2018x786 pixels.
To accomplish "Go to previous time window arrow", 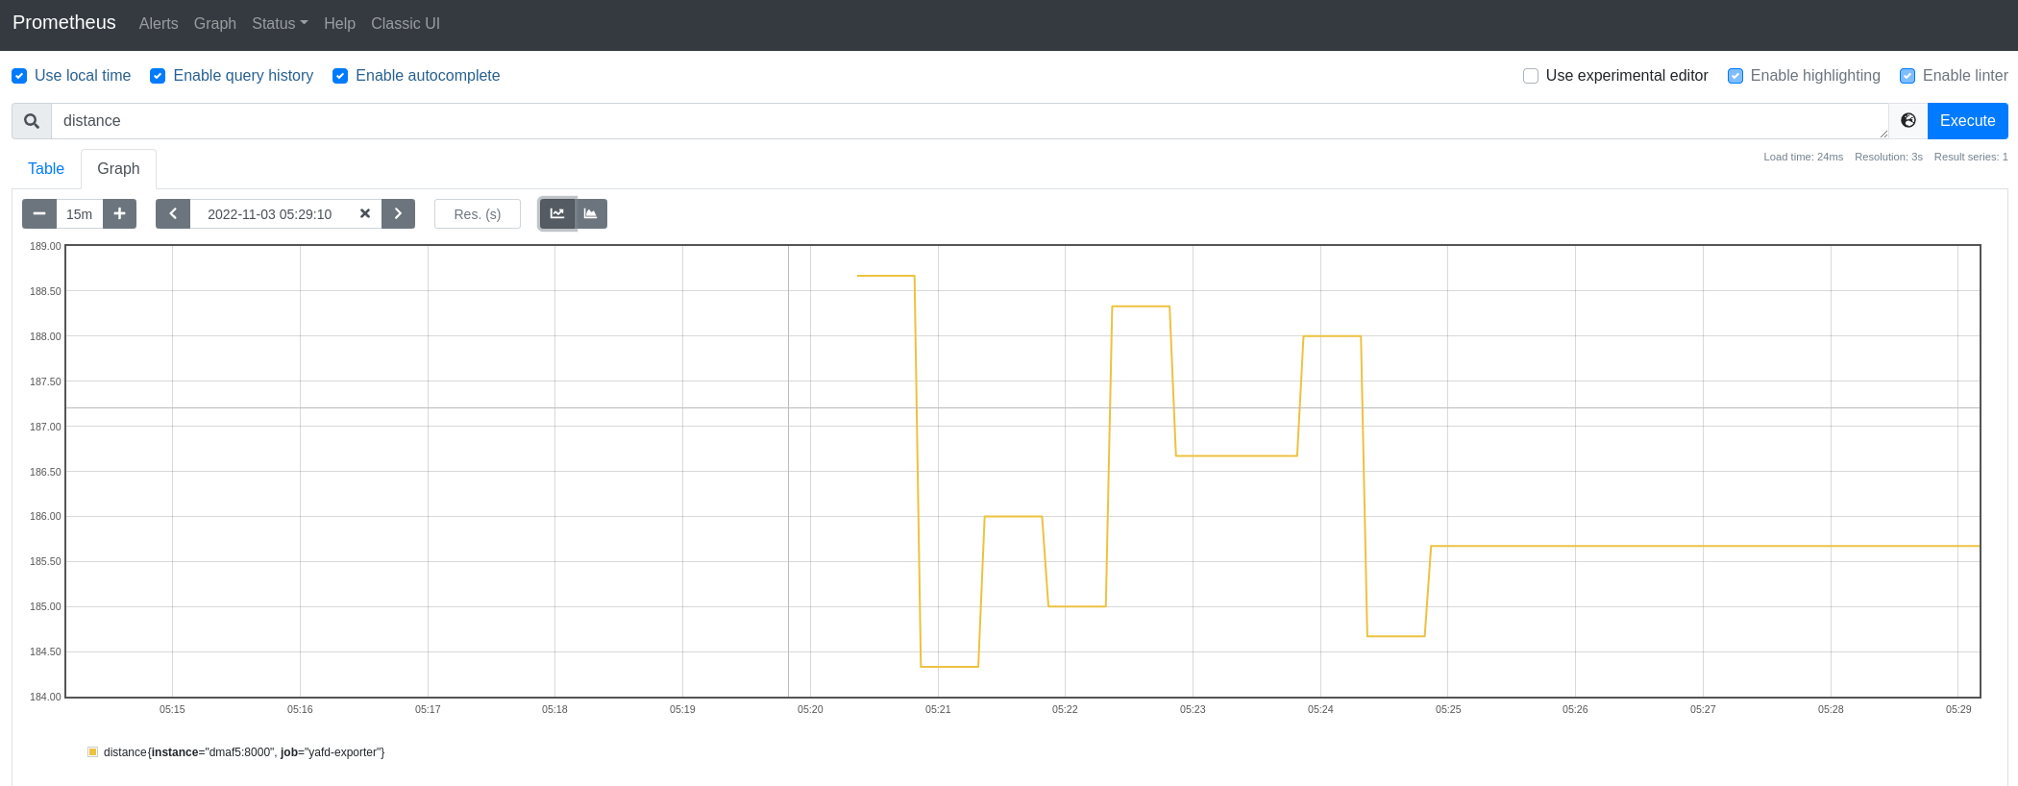I will tap(173, 213).
